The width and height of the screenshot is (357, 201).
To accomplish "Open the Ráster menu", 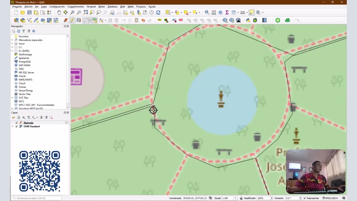I will [x=102, y=6].
